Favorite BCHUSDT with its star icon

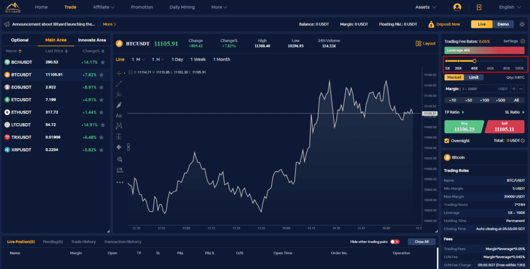pyautogui.click(x=102, y=62)
